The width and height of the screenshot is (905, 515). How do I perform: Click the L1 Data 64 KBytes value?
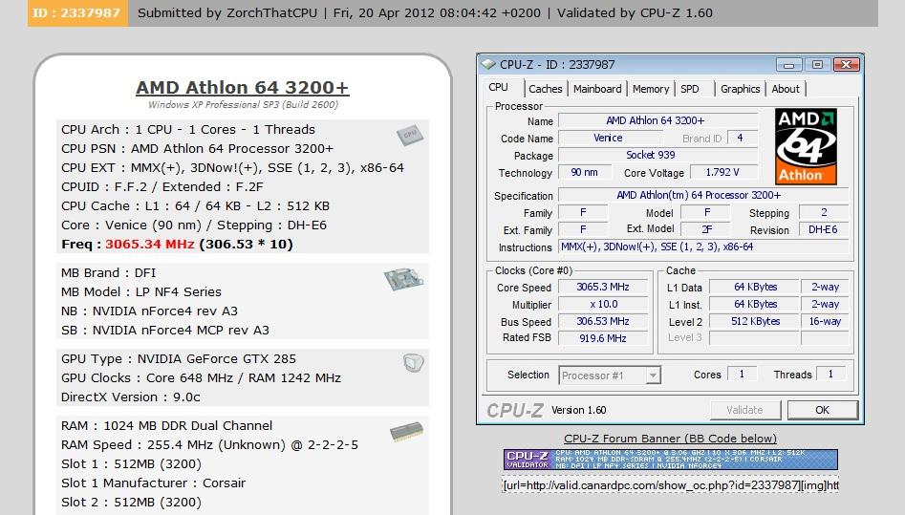pos(754,287)
